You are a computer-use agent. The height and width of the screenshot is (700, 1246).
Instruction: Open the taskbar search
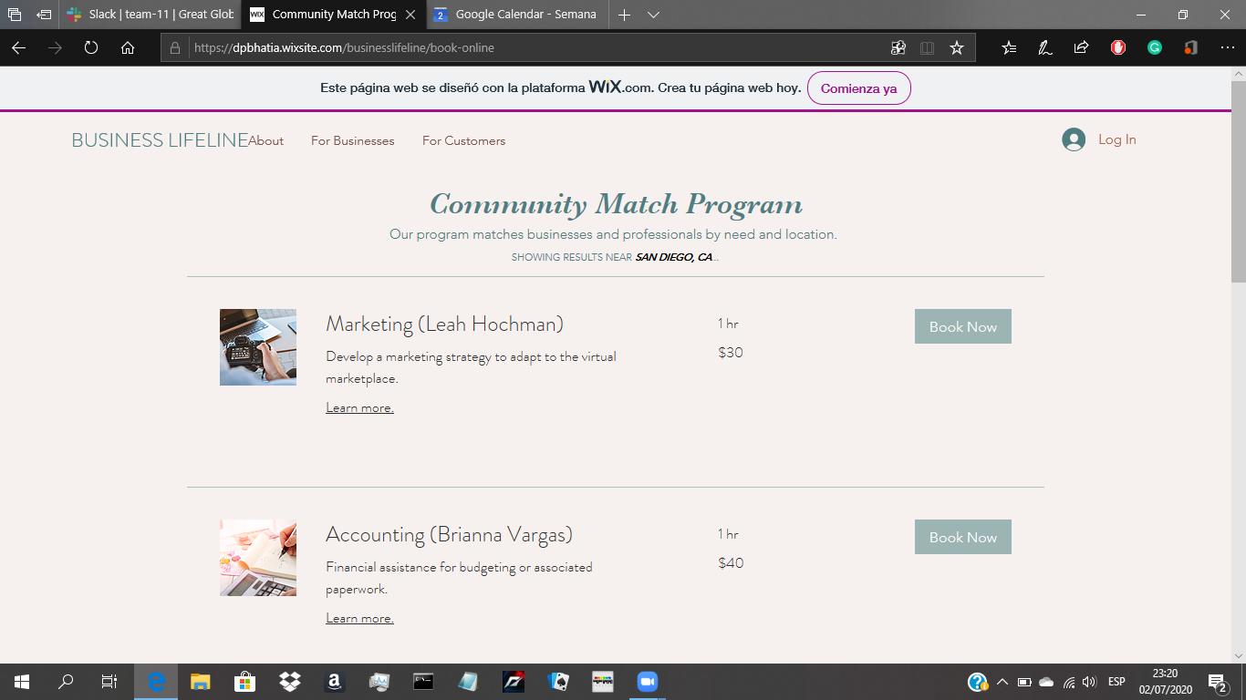tap(66, 682)
